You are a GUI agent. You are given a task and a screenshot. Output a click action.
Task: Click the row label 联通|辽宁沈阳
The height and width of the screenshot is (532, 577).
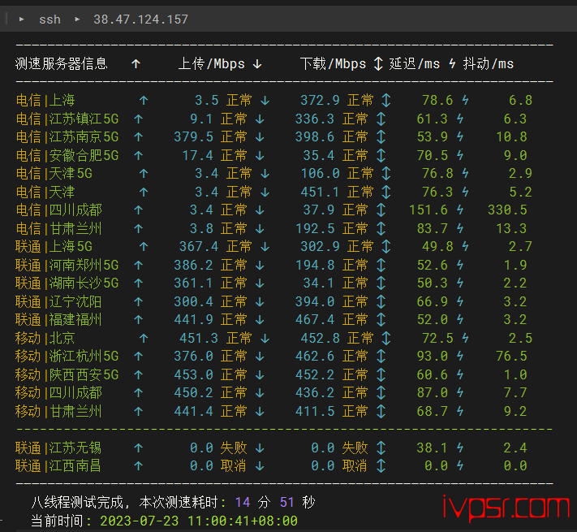tap(59, 301)
